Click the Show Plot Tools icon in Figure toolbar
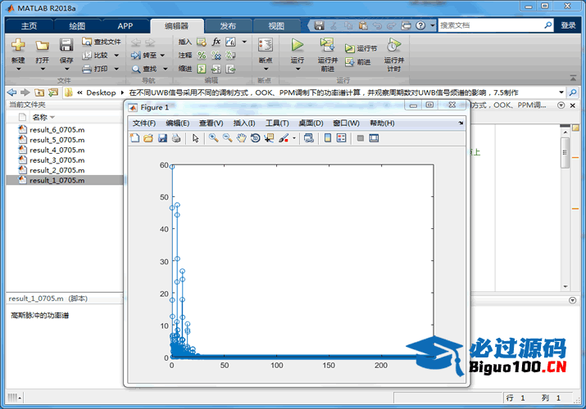 [x=374, y=138]
